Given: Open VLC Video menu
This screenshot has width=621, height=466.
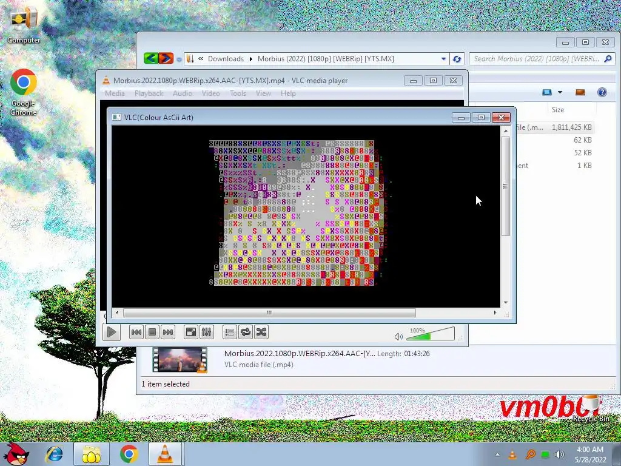Looking at the screenshot, I should click(210, 93).
